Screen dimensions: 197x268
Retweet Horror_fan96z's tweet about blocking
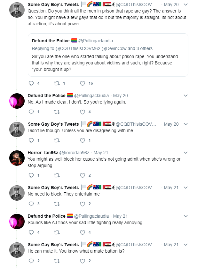pyautogui.click(x=57, y=175)
